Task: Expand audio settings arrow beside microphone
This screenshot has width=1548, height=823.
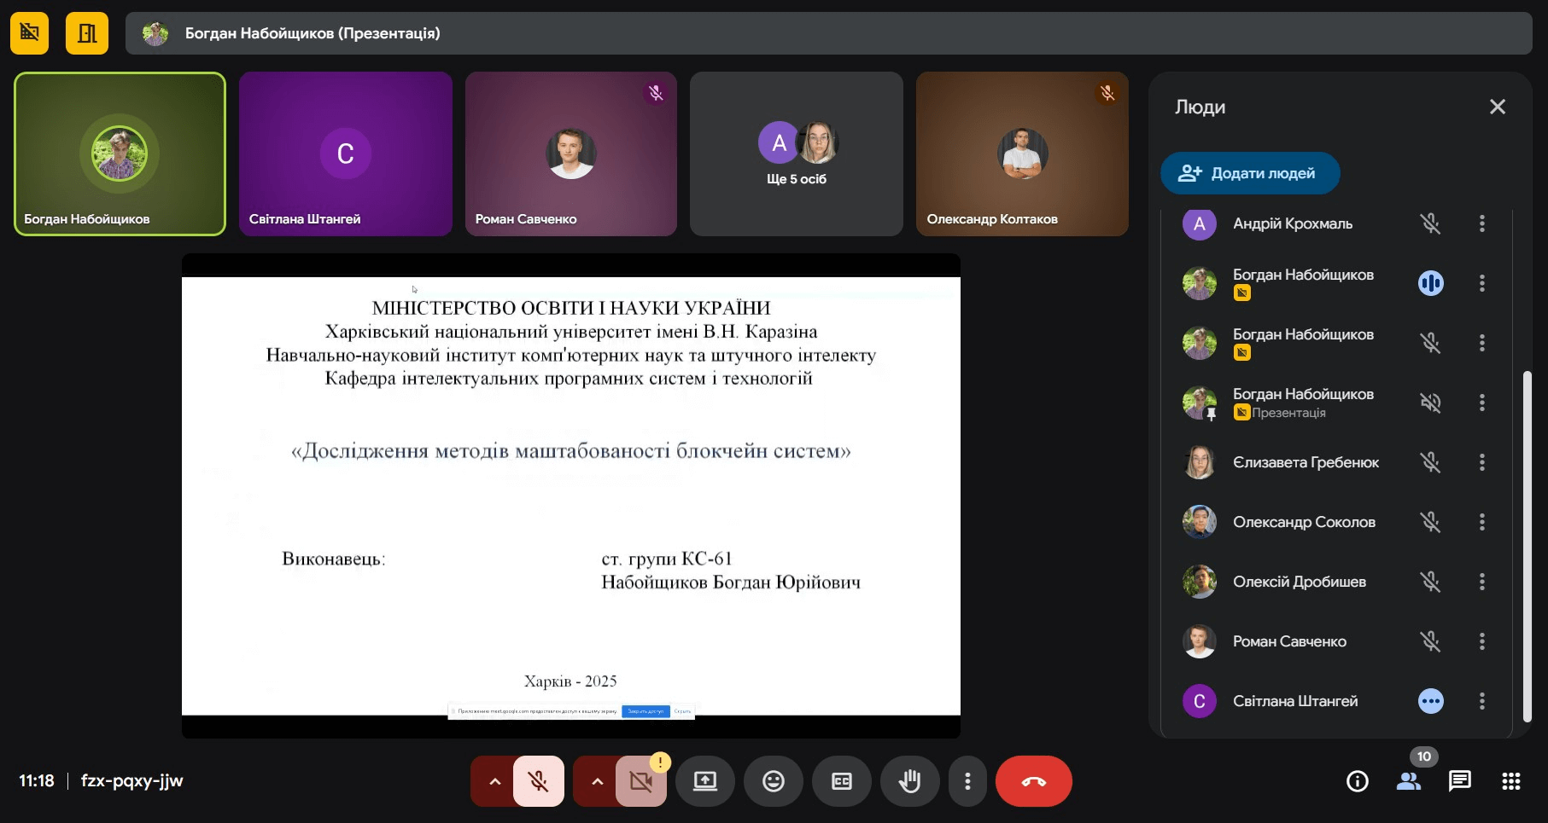Action: pos(494,781)
